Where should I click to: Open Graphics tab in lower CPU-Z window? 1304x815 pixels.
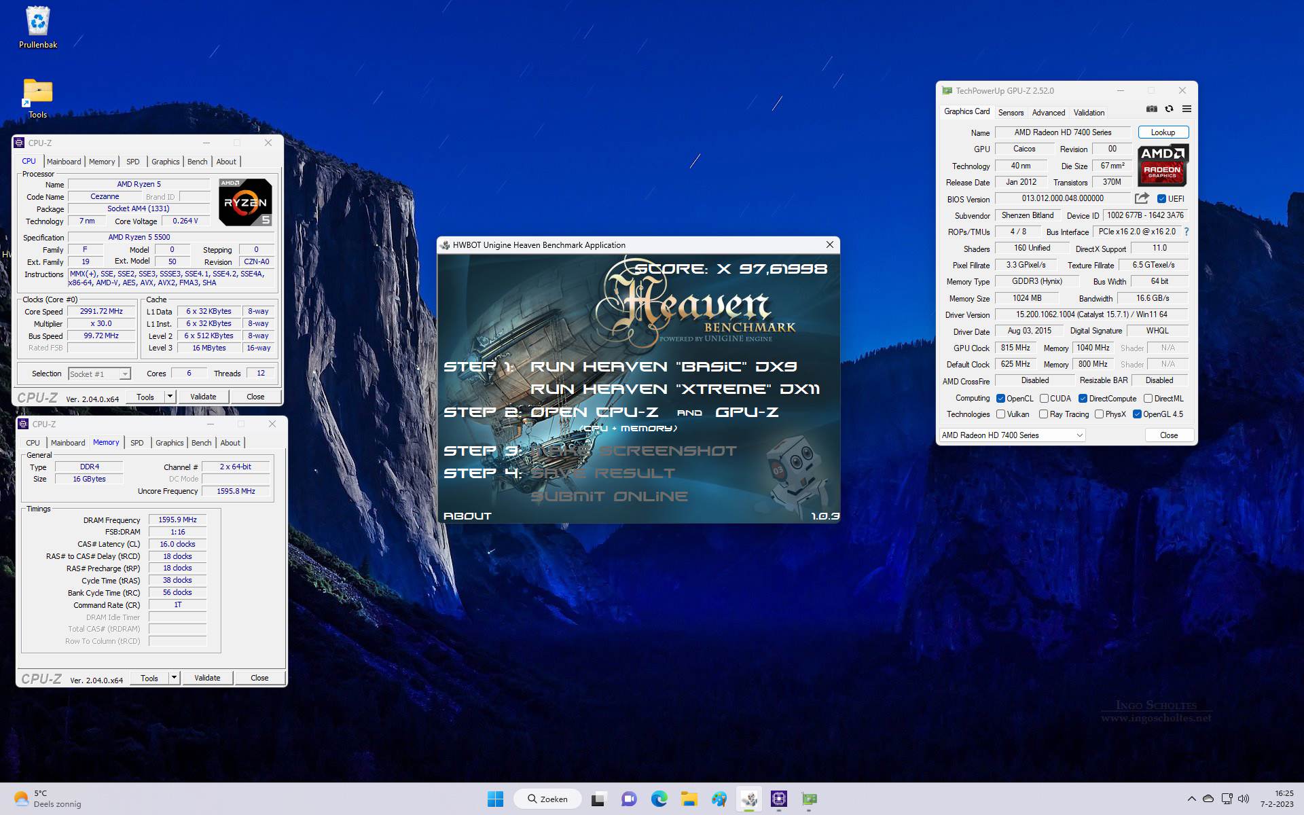[x=169, y=443]
